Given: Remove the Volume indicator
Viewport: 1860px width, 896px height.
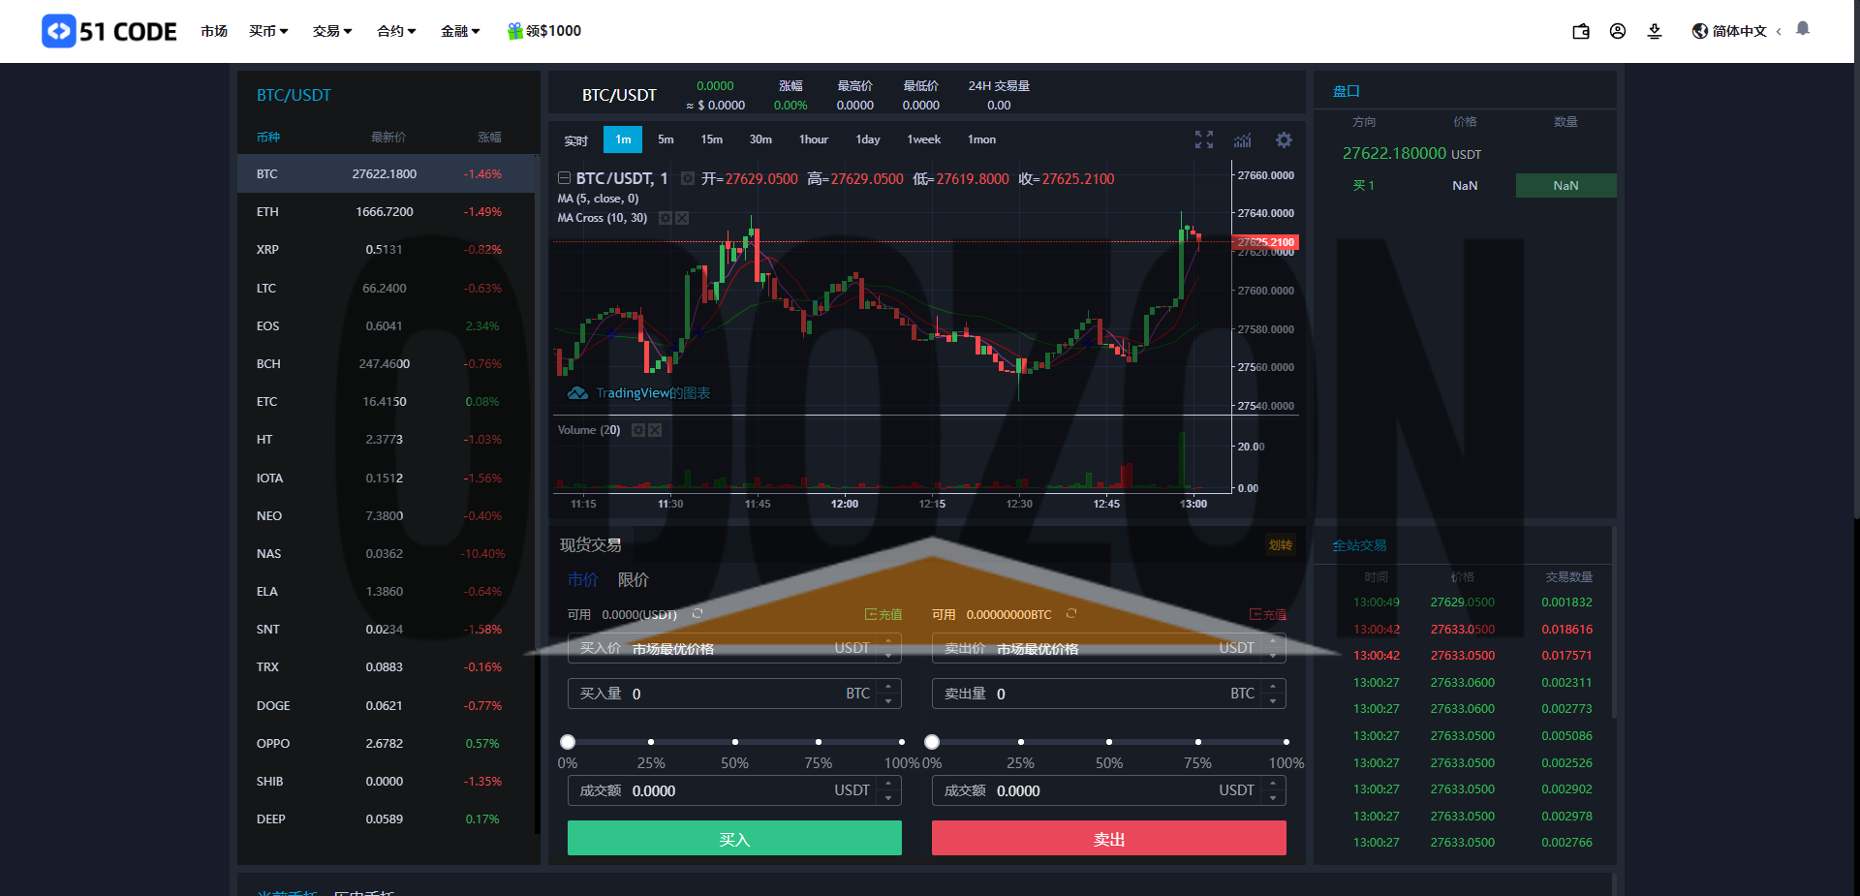Looking at the screenshot, I should point(655,430).
